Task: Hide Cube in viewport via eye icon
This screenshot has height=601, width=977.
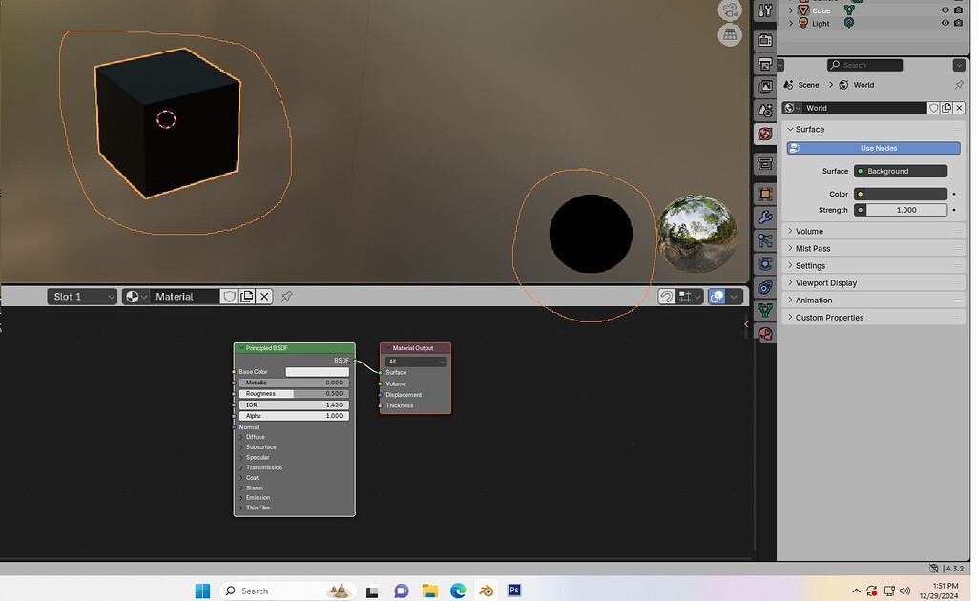Action: click(946, 10)
